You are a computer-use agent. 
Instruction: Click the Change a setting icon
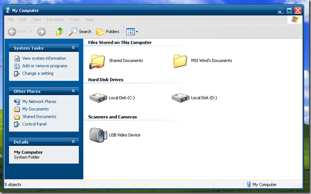[17, 74]
